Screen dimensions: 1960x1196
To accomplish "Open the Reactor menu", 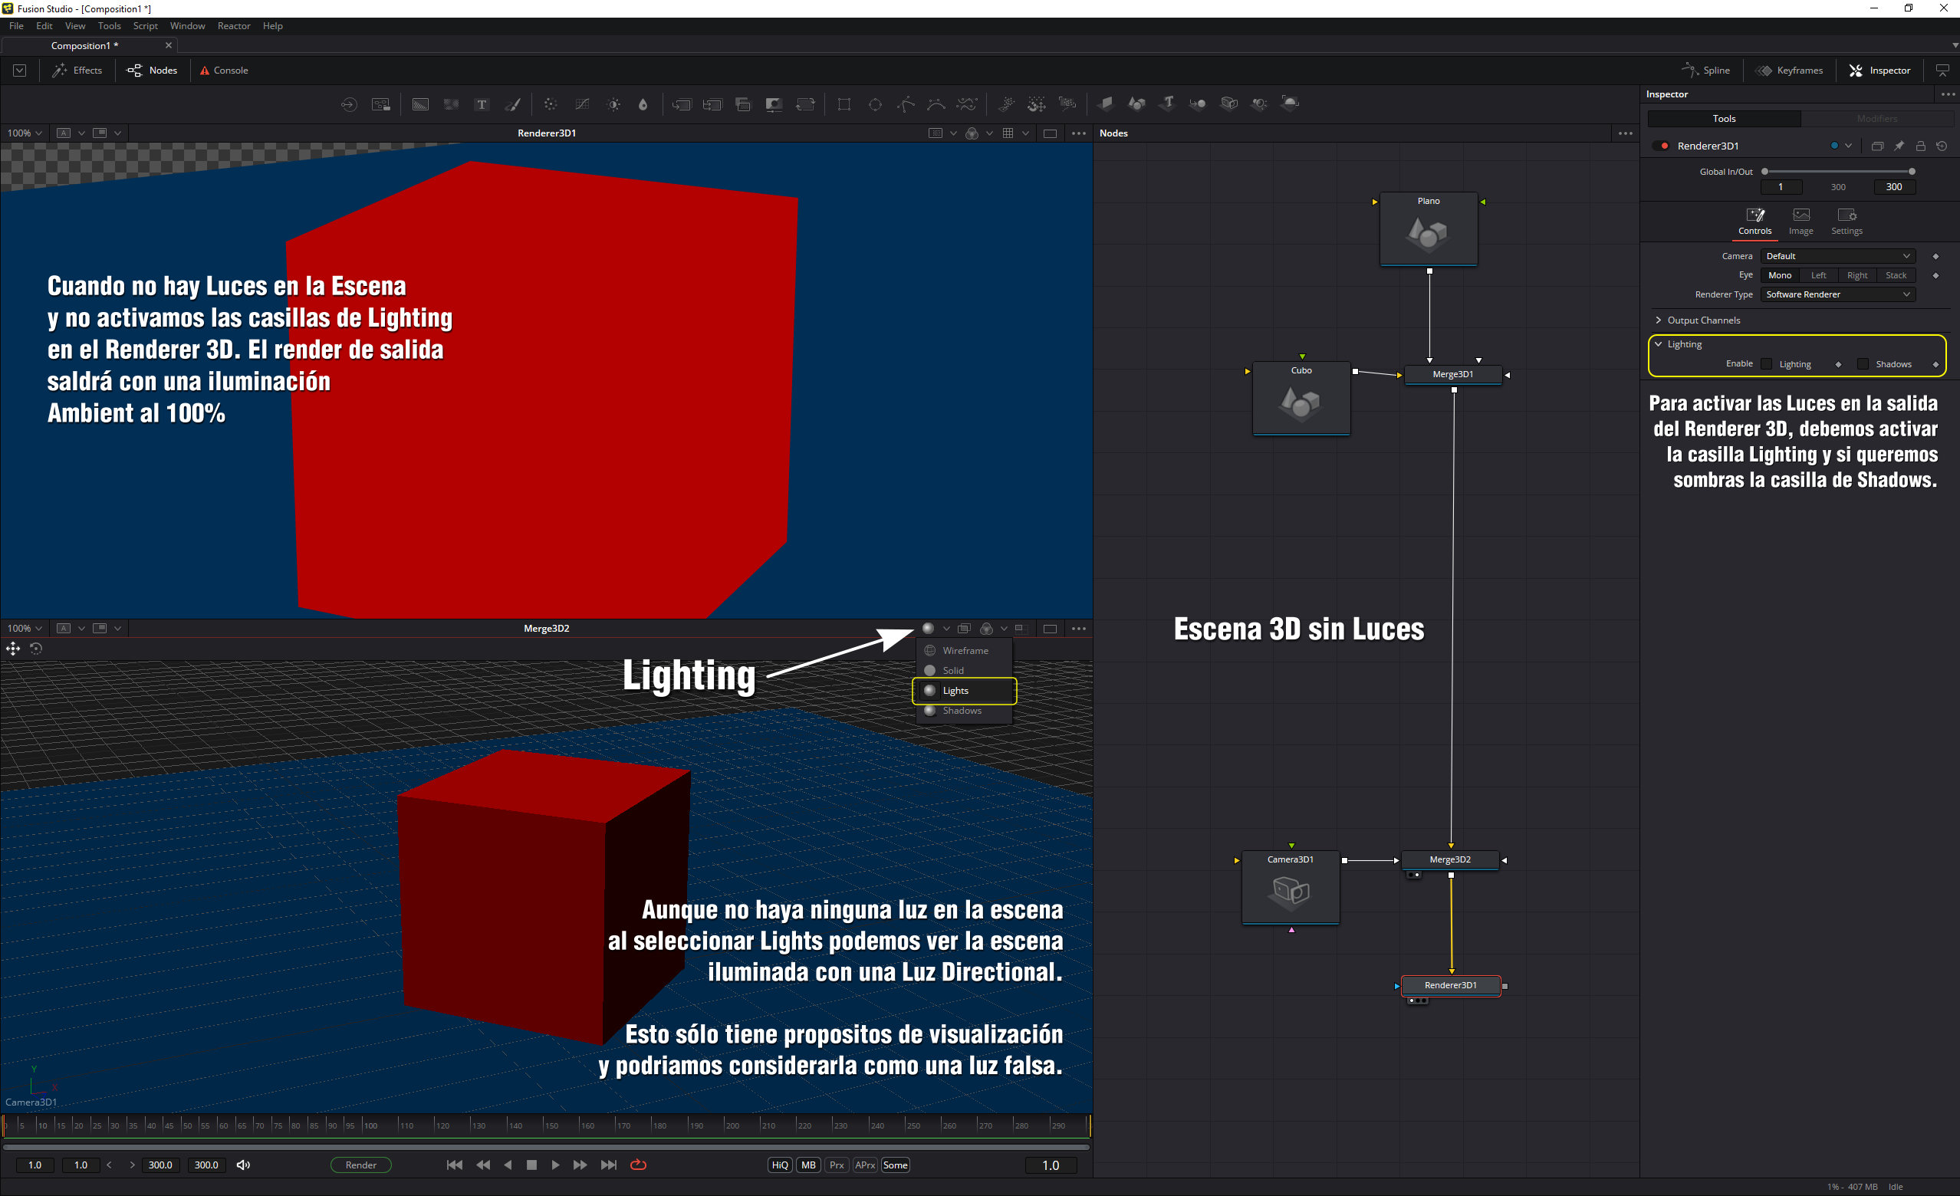I will coord(234,25).
